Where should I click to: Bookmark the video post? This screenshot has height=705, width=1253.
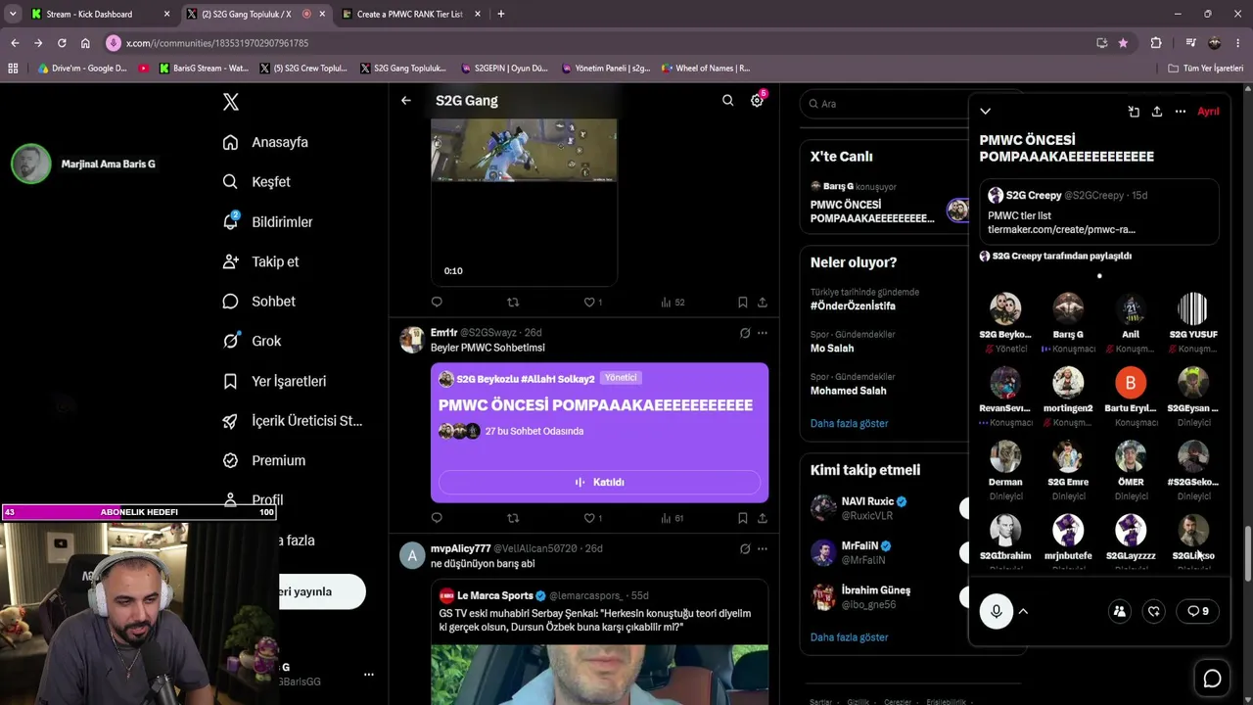pos(743,303)
